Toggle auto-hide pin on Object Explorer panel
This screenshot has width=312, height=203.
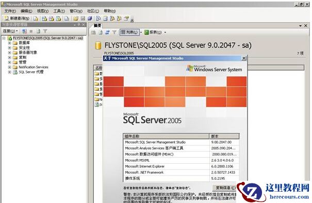[x=79, y=24]
